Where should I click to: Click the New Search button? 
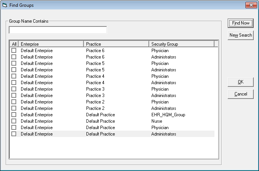point(240,35)
